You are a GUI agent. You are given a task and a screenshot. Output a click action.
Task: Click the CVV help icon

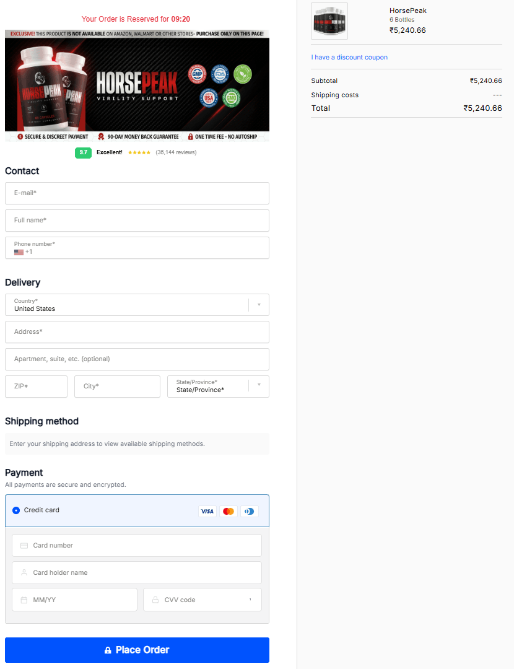click(250, 600)
